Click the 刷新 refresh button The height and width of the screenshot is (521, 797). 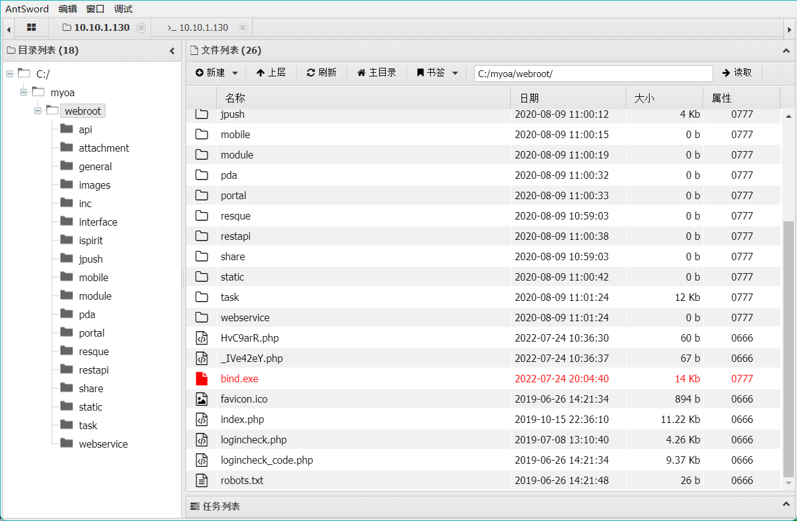pyautogui.click(x=322, y=73)
